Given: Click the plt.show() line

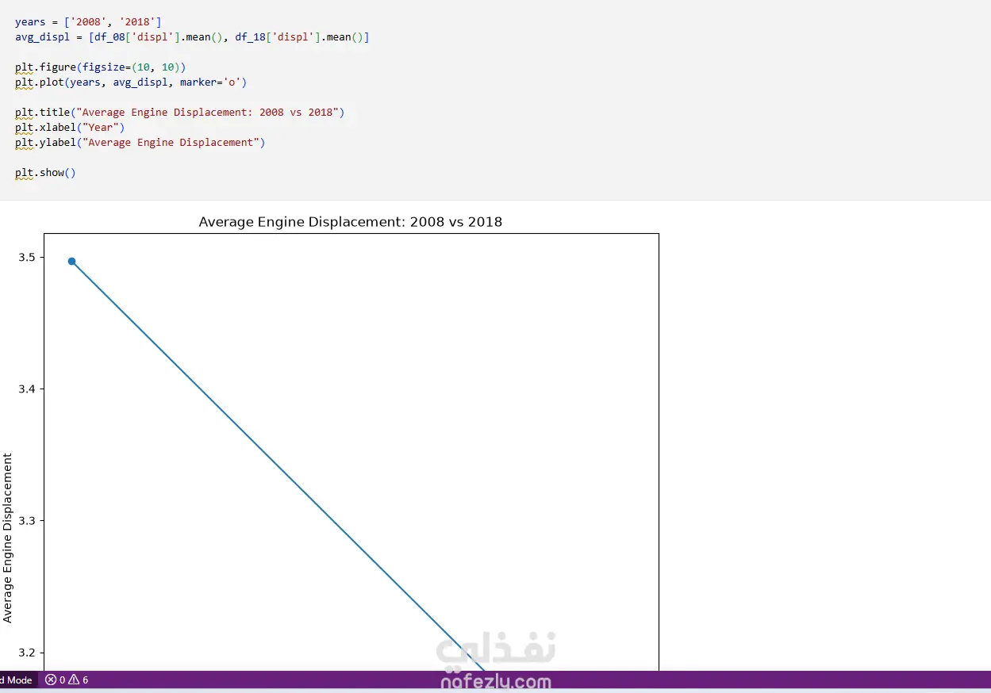Looking at the screenshot, I should [x=45, y=173].
